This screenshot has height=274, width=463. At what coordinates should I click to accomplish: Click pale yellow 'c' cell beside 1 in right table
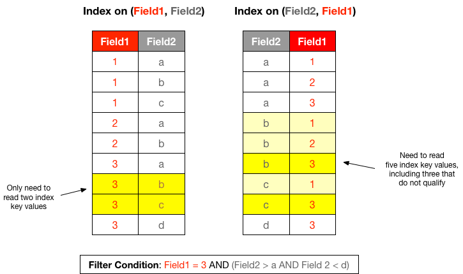point(266,184)
